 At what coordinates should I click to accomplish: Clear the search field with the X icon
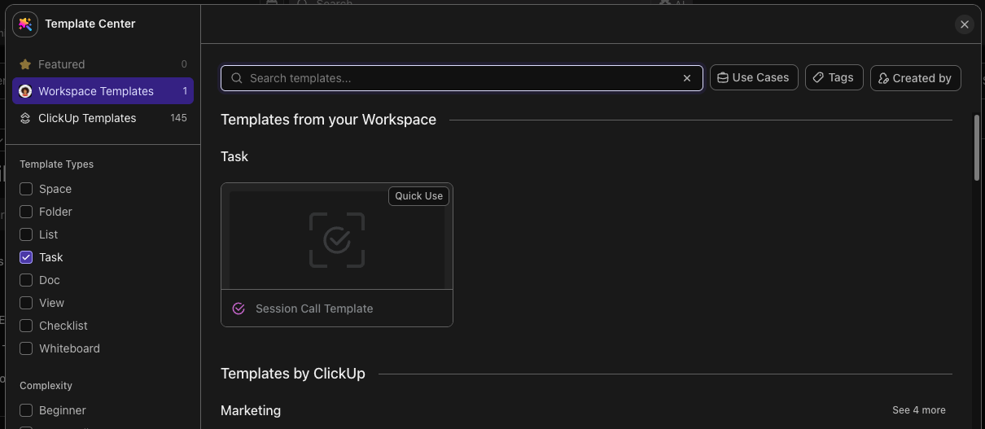[x=687, y=78]
